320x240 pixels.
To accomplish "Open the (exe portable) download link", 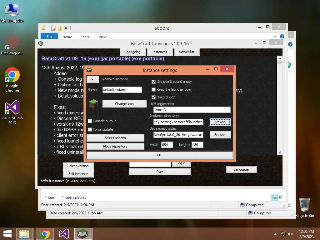I will pyautogui.click(x=148, y=58).
